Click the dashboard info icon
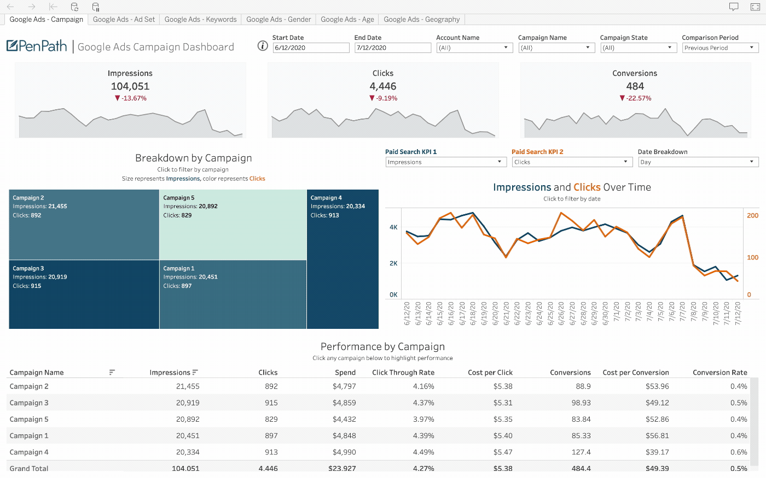 [263, 46]
